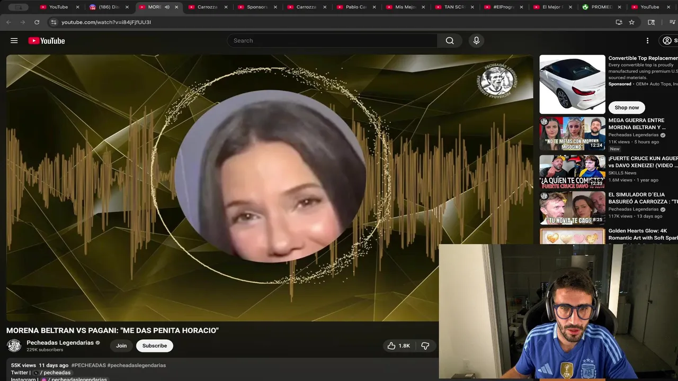Switch to the Sponsors tab
The width and height of the screenshot is (678, 381).
click(257, 7)
